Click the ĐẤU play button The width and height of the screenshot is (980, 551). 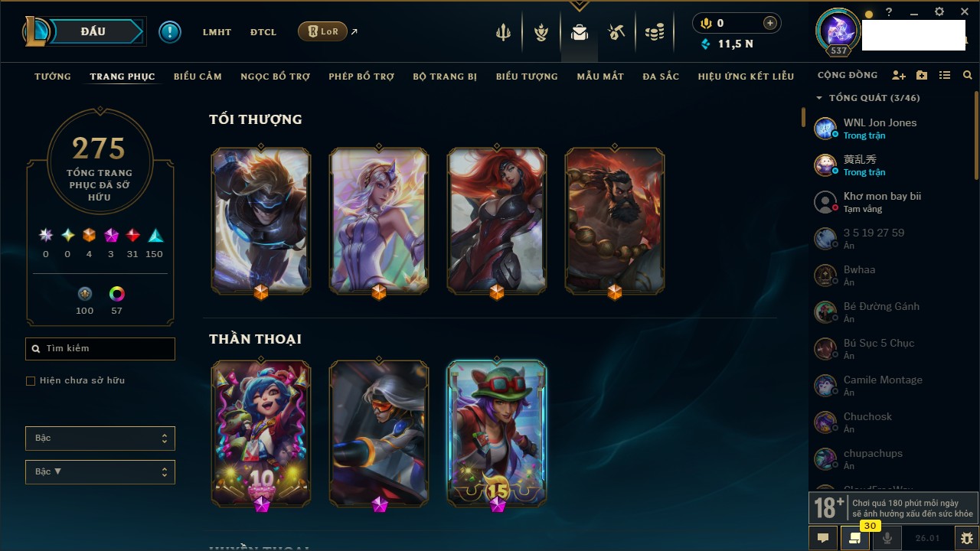coord(93,31)
